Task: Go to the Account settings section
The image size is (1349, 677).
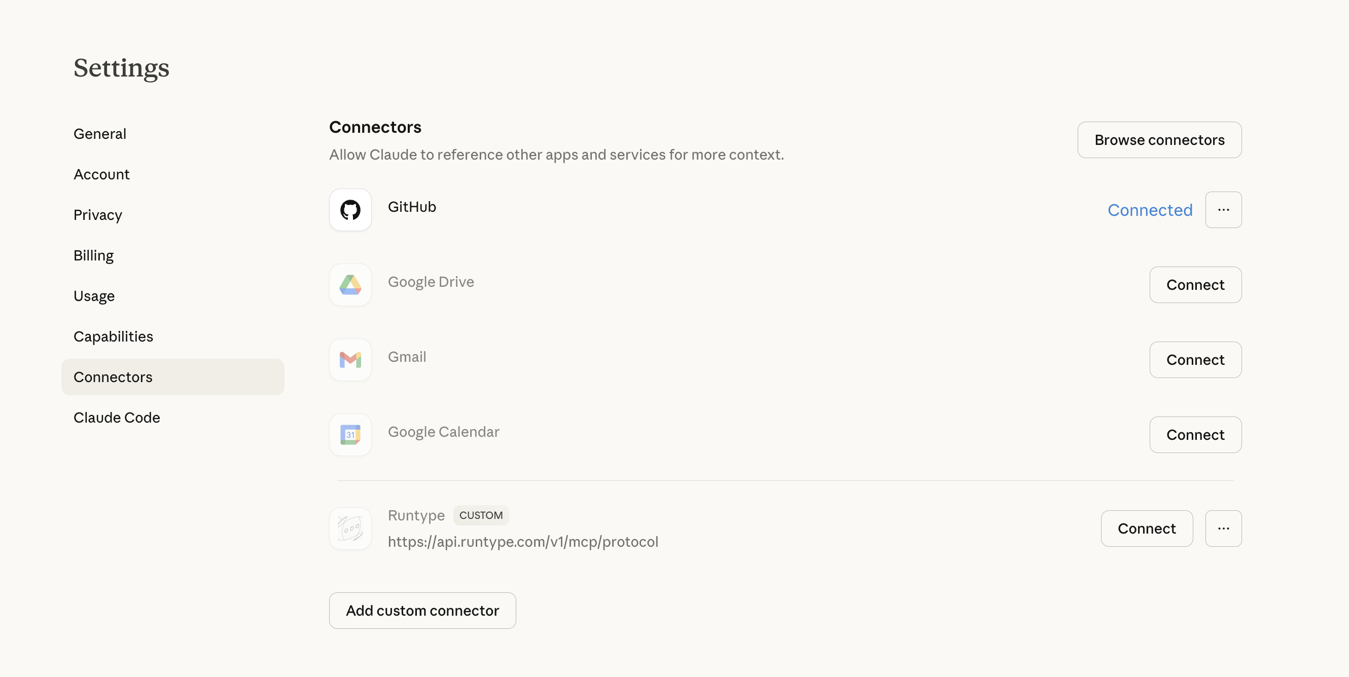Action: coord(101,174)
